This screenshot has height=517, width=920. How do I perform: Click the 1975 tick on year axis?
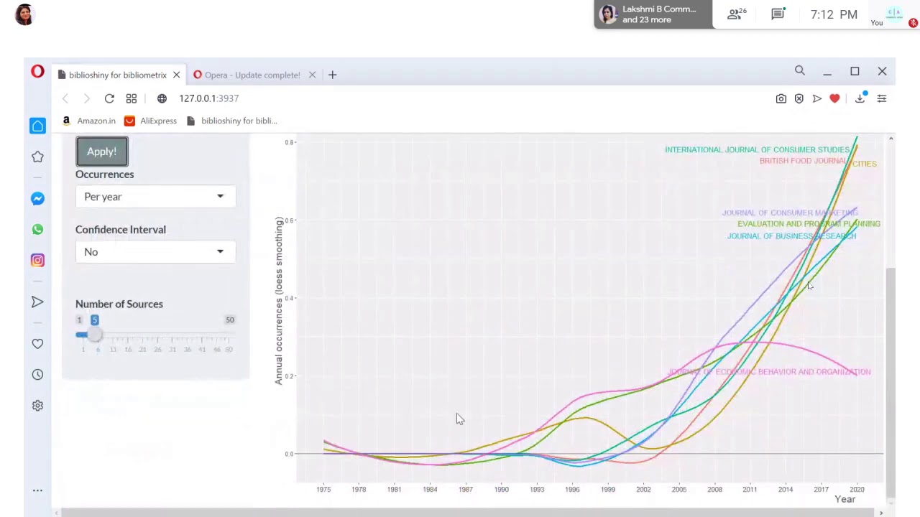tap(323, 490)
